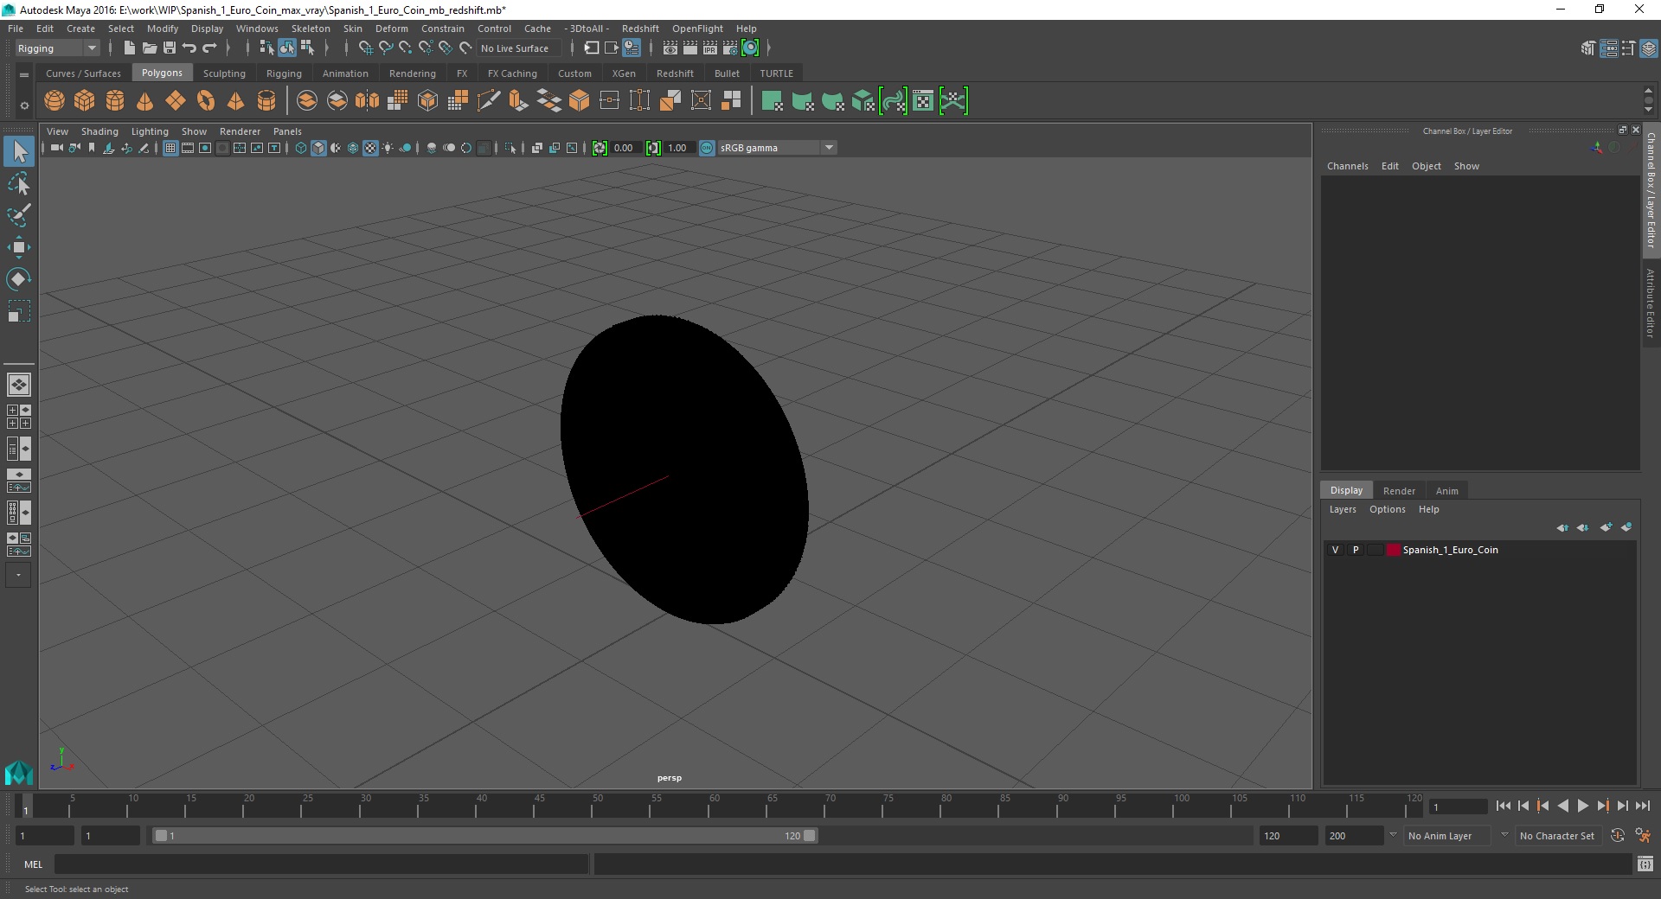This screenshot has width=1661, height=899.
Task: Create a polygon cylinder from the shelf
Action: click(x=115, y=101)
